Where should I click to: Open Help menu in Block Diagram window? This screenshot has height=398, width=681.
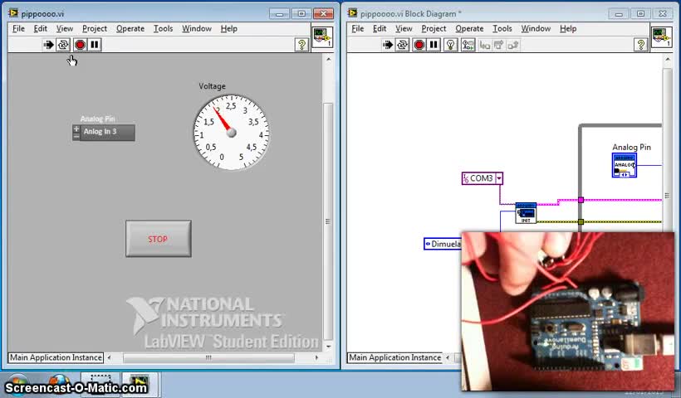[x=568, y=29]
